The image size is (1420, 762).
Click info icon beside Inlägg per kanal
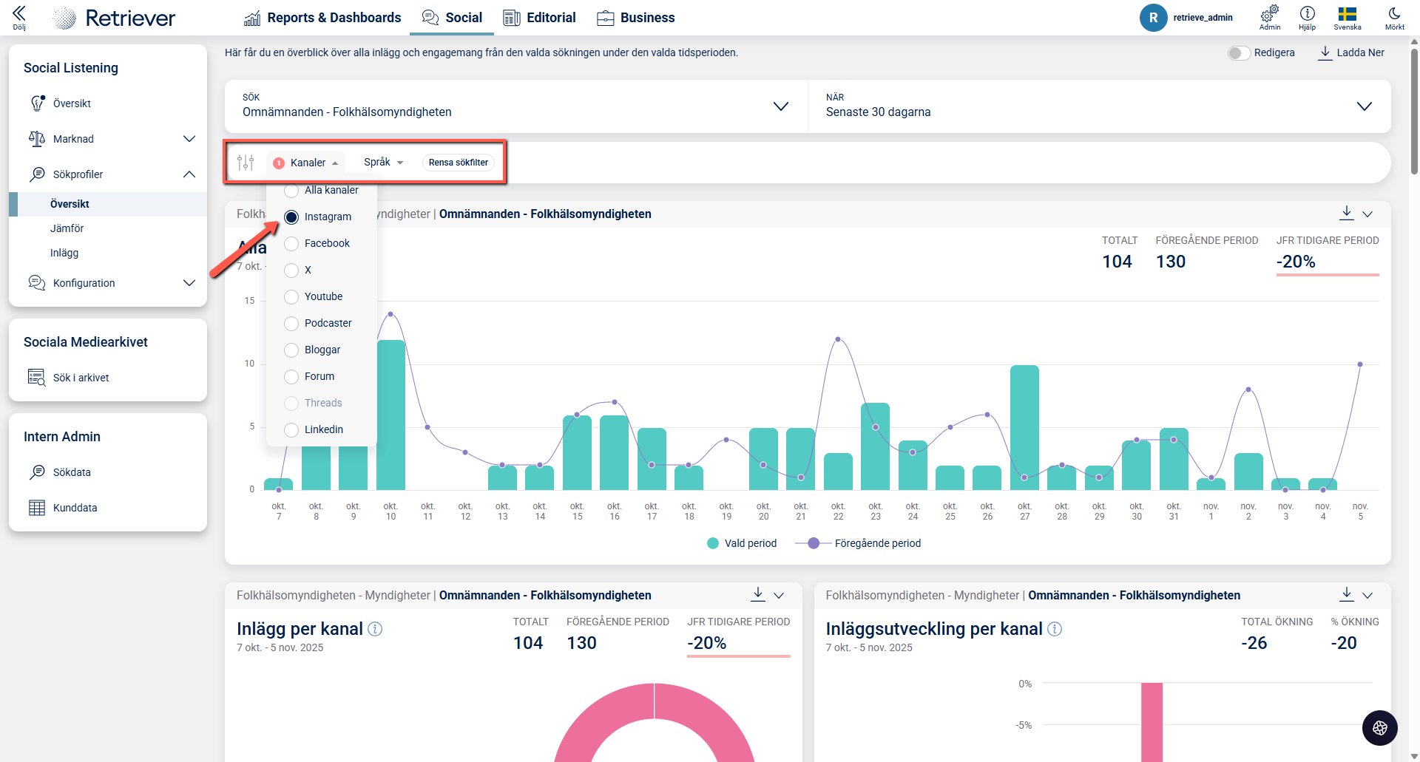tap(376, 629)
